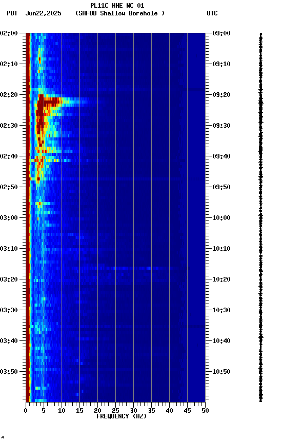The image size is (283, 443).
Task: Click the '03:10' PDT time label
Action: [9, 249]
